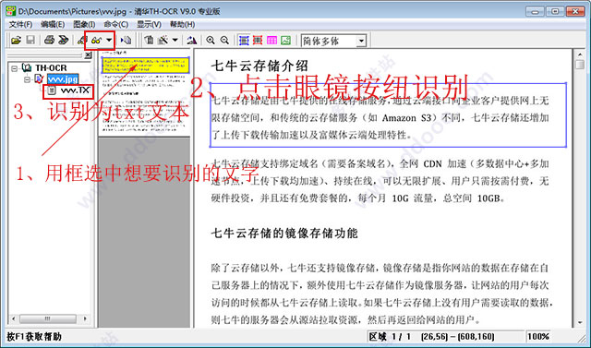Click the open file folder icon
The height and width of the screenshot is (348, 591).
click(16, 40)
